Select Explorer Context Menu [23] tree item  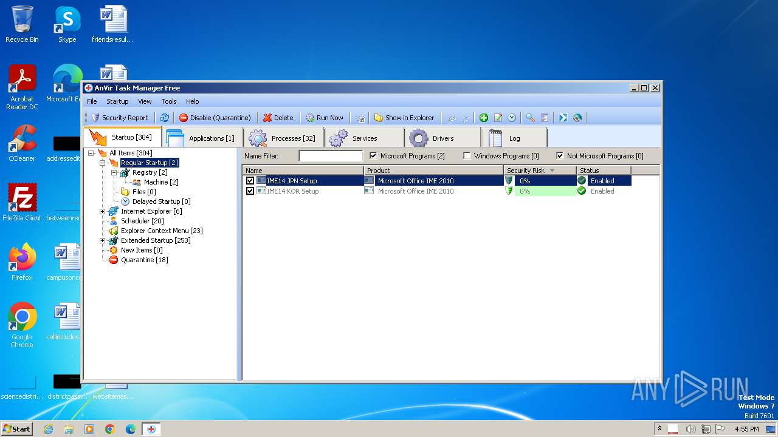click(x=162, y=231)
